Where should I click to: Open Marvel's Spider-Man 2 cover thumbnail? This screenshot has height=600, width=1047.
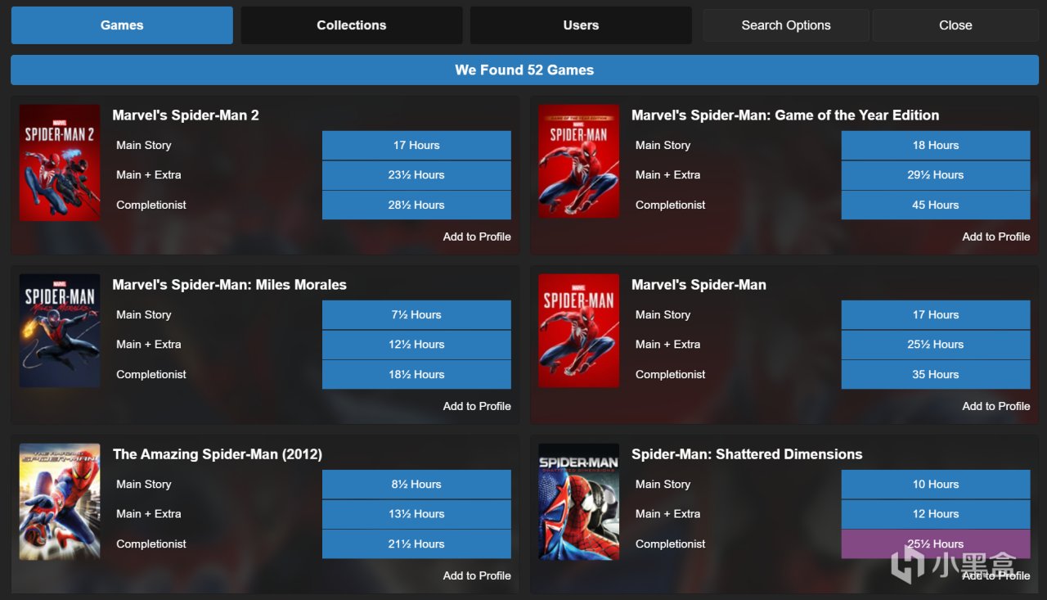point(60,162)
